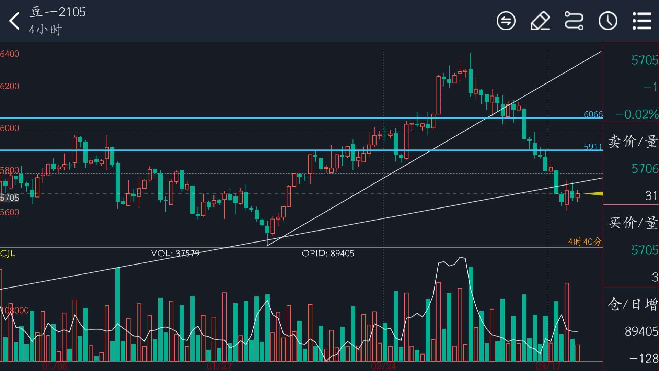Open the list menu icon

pyautogui.click(x=642, y=21)
